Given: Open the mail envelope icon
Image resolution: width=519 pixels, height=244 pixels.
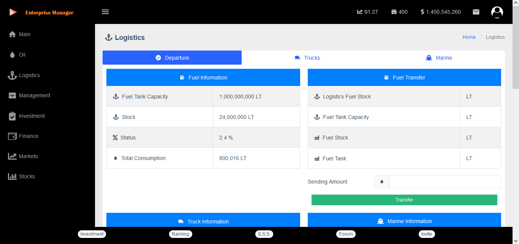Looking at the screenshot, I should click(476, 12).
